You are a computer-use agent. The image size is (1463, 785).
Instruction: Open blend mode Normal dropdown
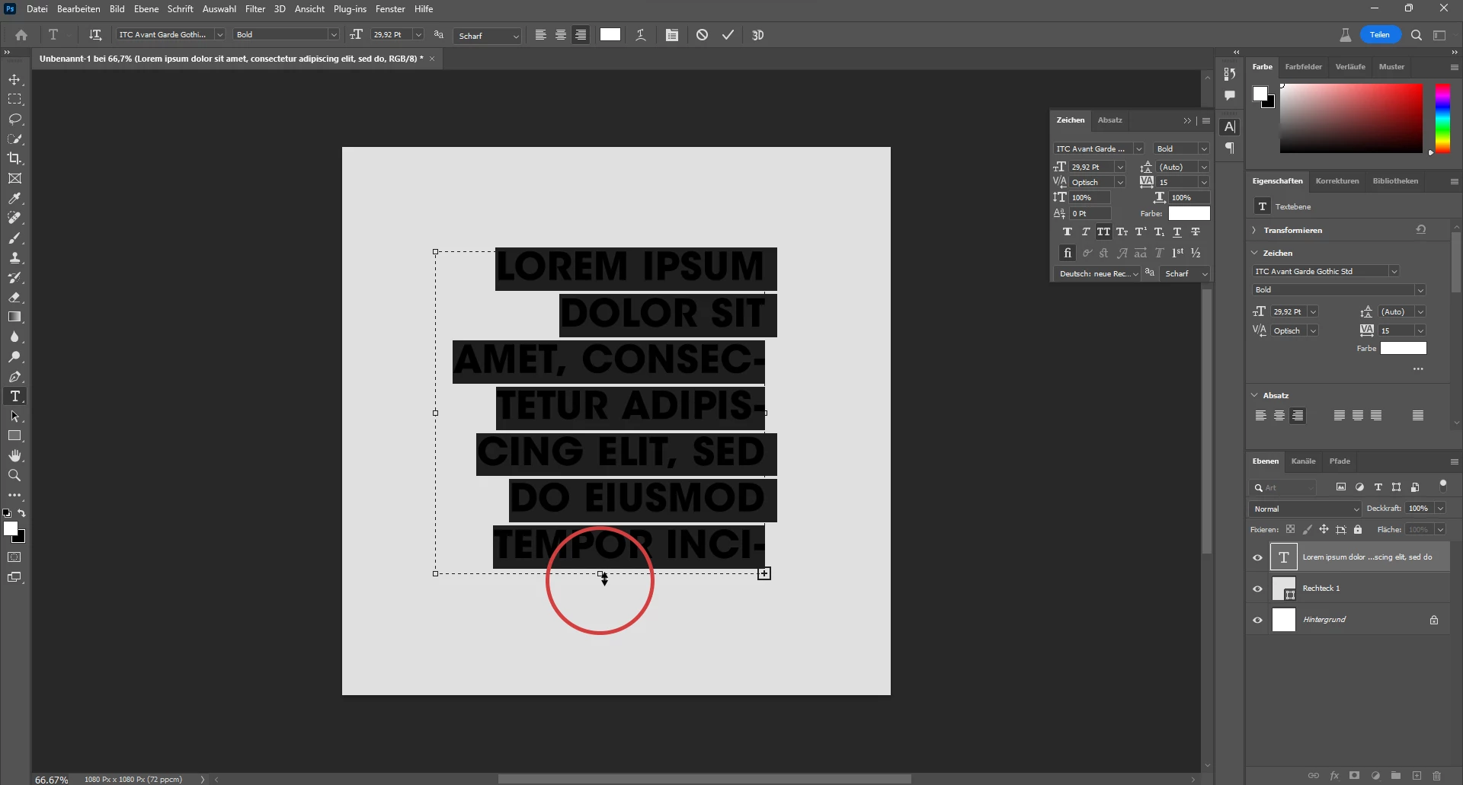(1305, 509)
